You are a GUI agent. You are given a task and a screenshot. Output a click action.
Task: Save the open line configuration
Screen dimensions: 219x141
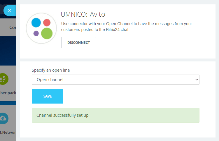point(47,96)
